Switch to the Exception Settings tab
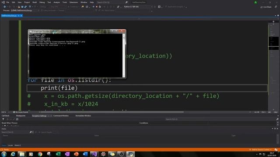Viewport: 280px width, 157px height. [39, 116]
